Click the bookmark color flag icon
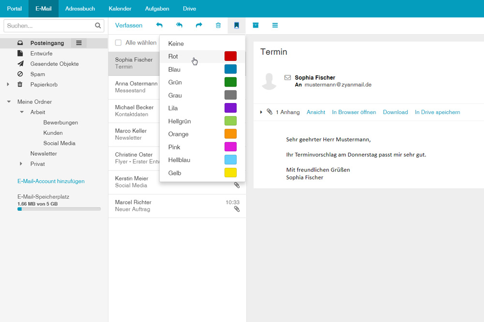The image size is (484, 322). click(237, 26)
